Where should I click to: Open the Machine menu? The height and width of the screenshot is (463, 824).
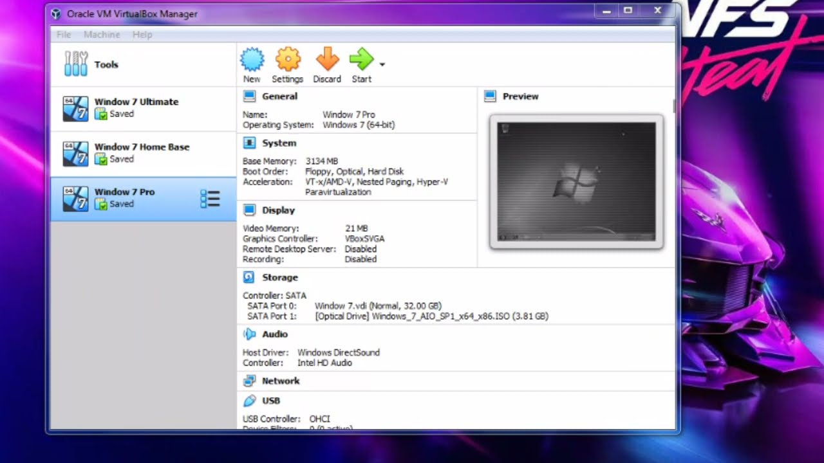(102, 34)
